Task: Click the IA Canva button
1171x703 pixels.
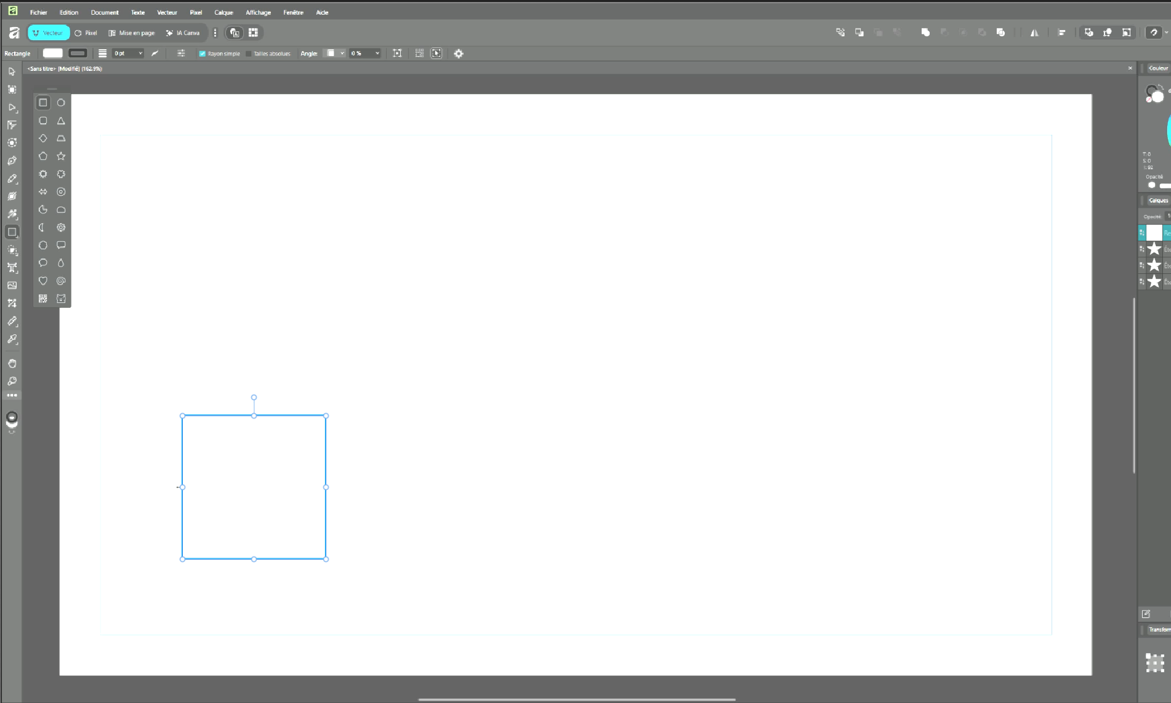Action: point(183,33)
